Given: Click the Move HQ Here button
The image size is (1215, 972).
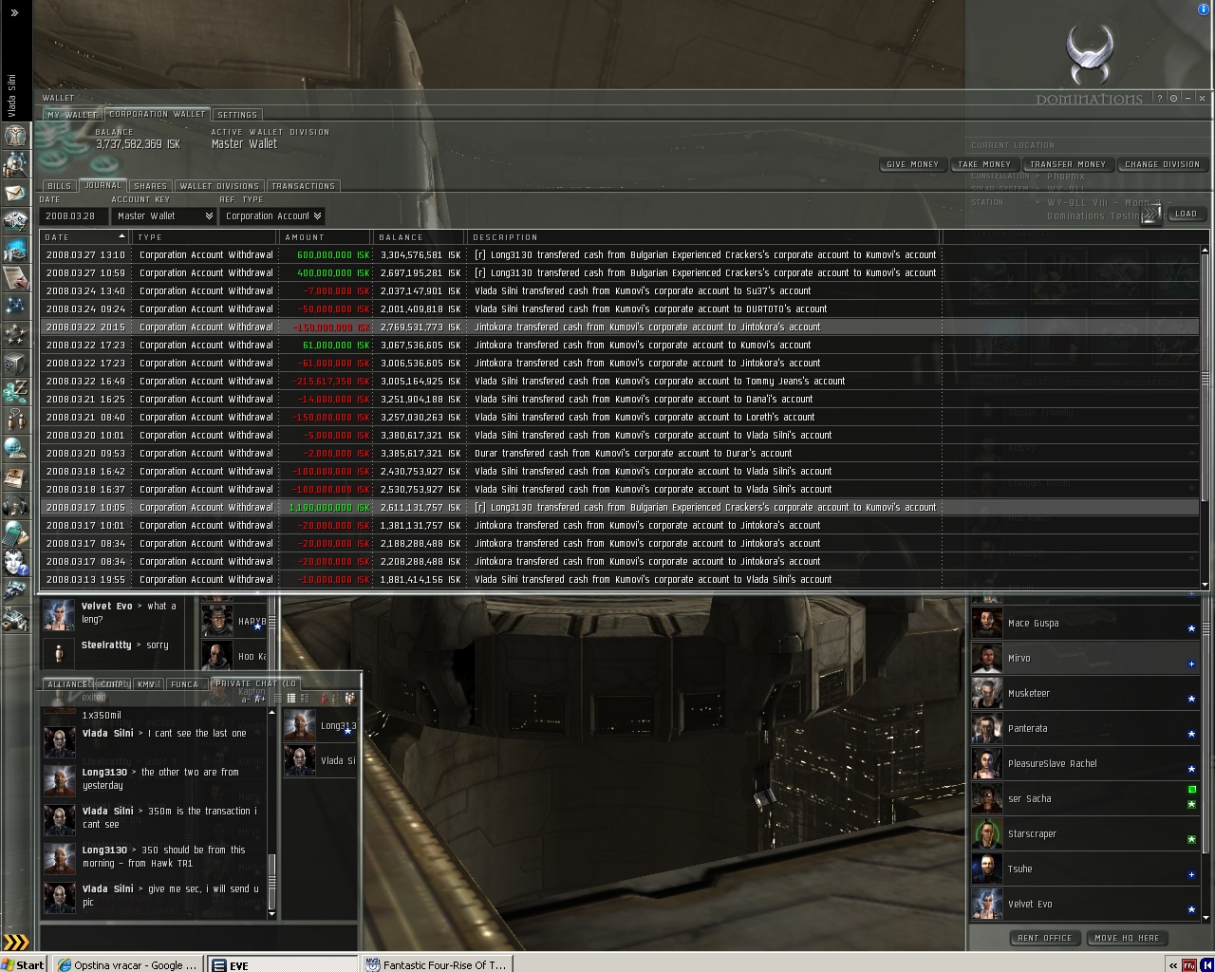Looking at the screenshot, I should [1127, 938].
